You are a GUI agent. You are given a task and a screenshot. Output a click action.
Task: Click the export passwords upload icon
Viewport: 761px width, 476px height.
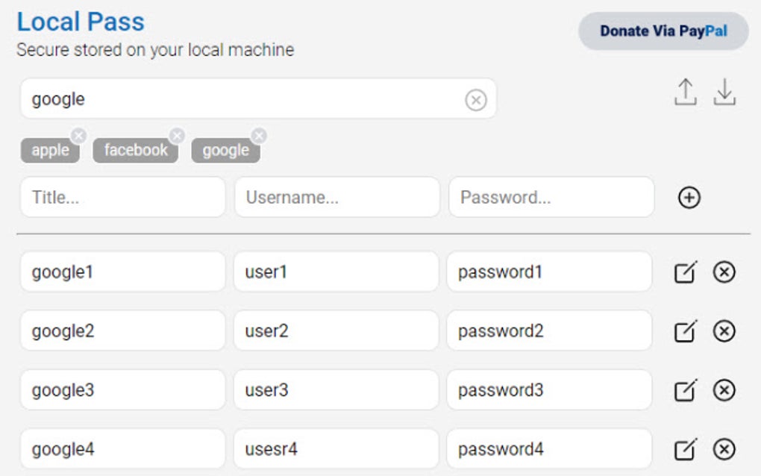pyautogui.click(x=685, y=93)
